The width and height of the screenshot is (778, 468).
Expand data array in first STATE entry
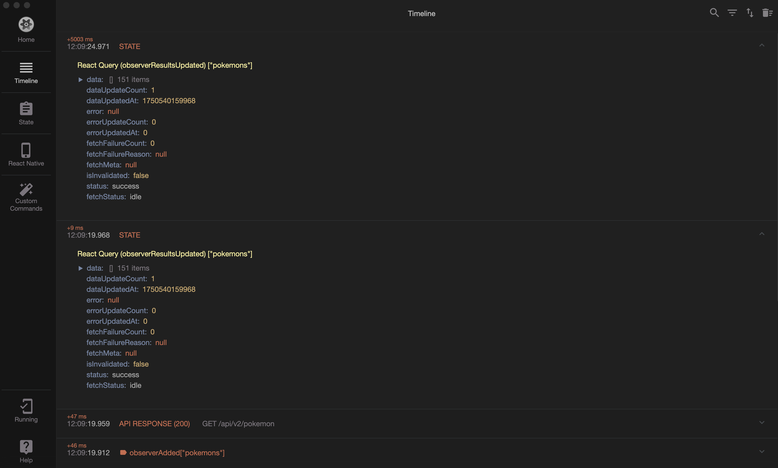(x=81, y=80)
